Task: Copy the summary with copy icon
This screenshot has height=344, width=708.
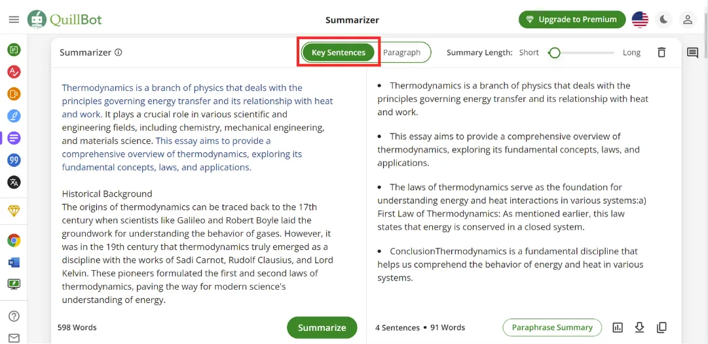Action: coord(661,328)
